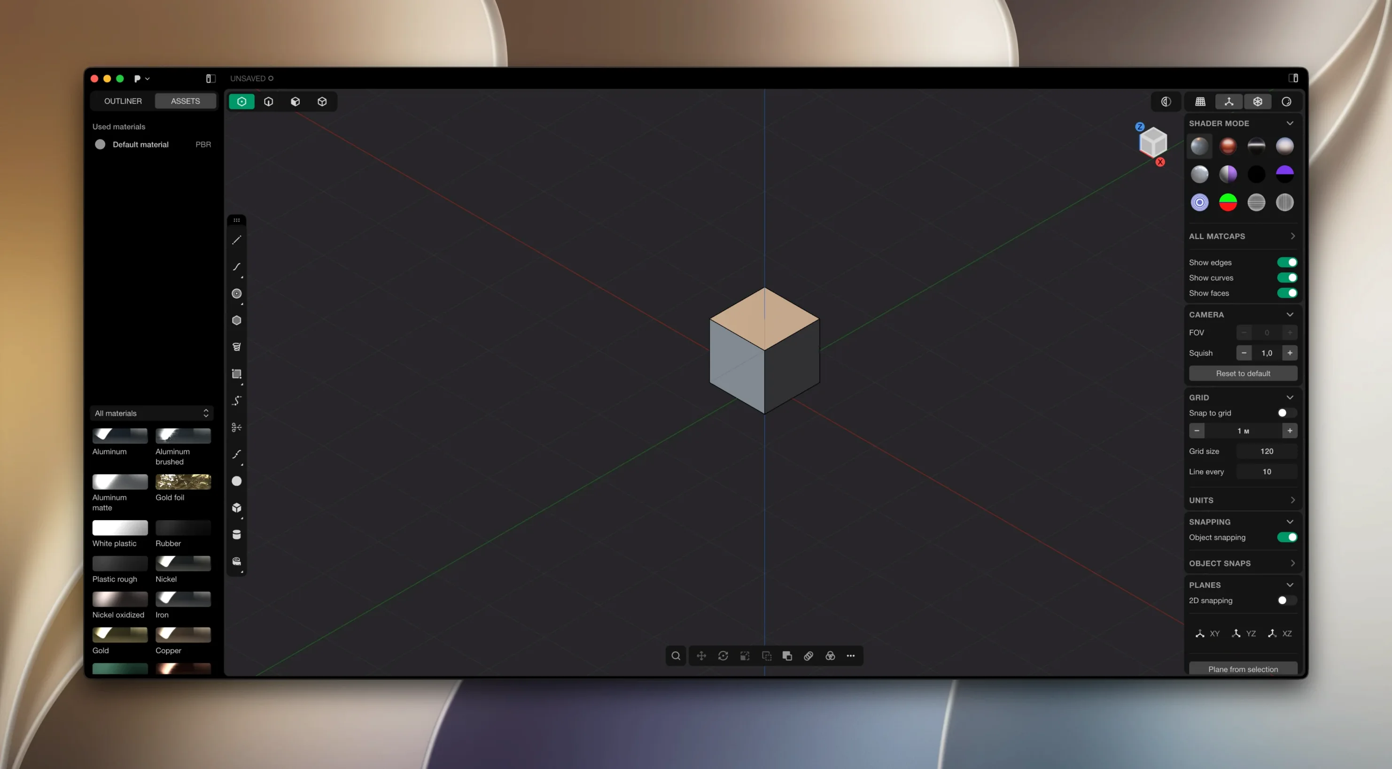Image resolution: width=1392 pixels, height=769 pixels.
Task: Toggle the grid overlay icon in top-right toolbar
Action: point(1200,101)
